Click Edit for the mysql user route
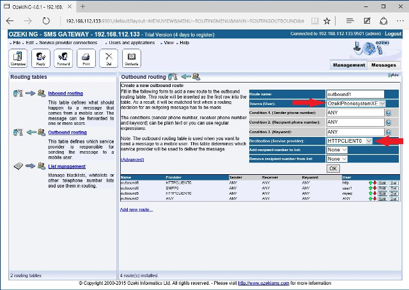Viewport: 409px width, 290px height. coord(382,193)
